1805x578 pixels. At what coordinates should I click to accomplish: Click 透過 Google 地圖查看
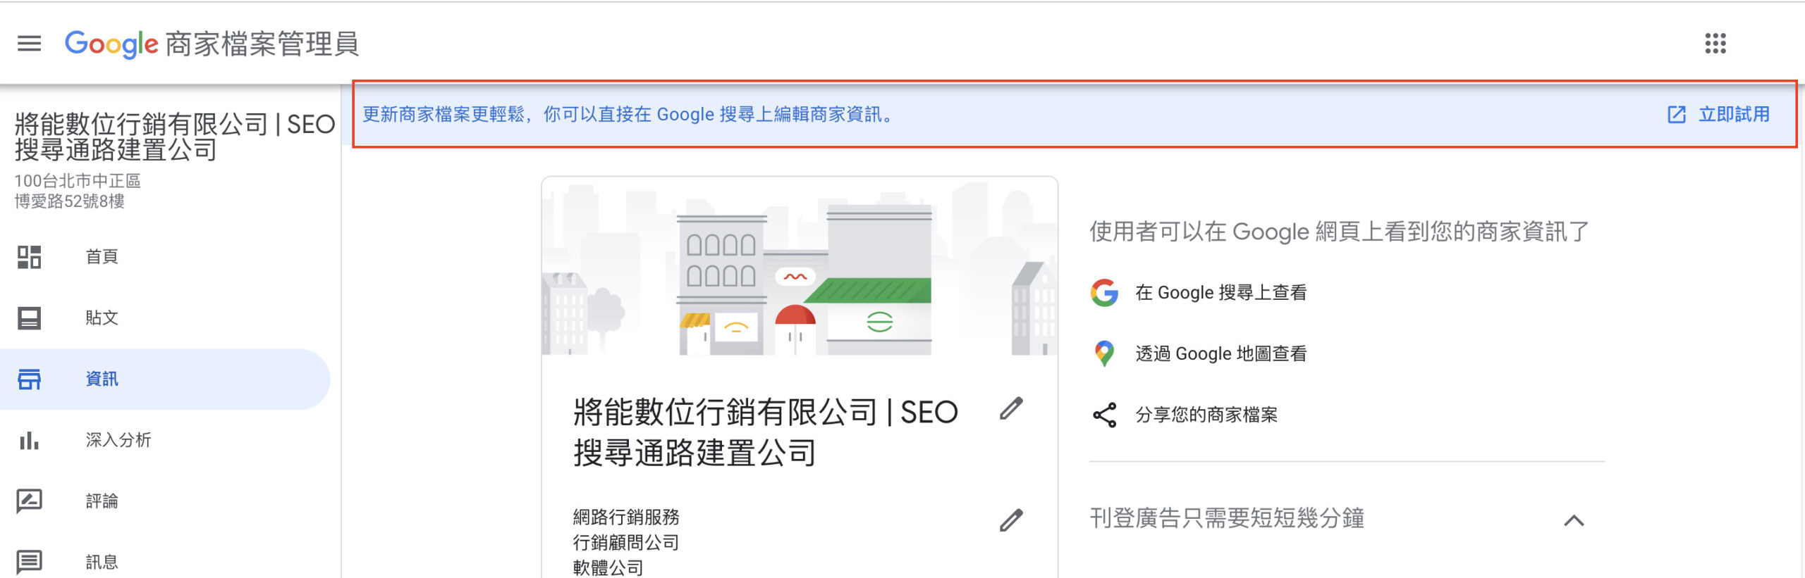point(1220,353)
